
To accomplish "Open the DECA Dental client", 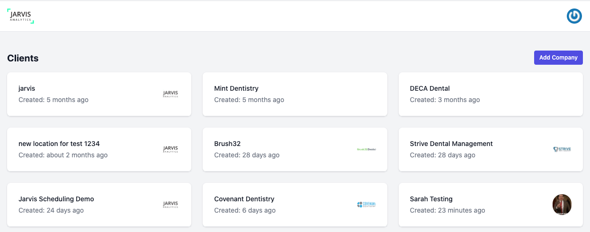I will pos(430,88).
